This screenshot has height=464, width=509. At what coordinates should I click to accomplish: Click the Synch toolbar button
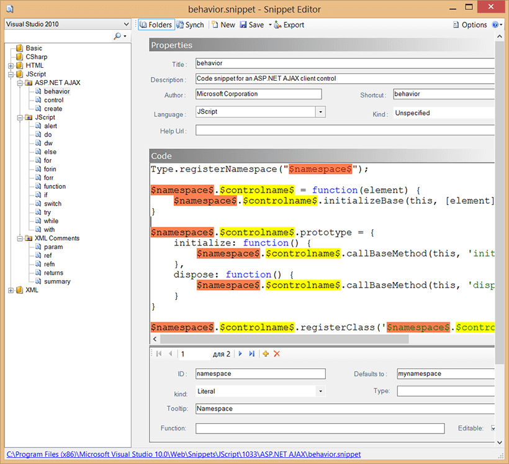click(x=190, y=25)
